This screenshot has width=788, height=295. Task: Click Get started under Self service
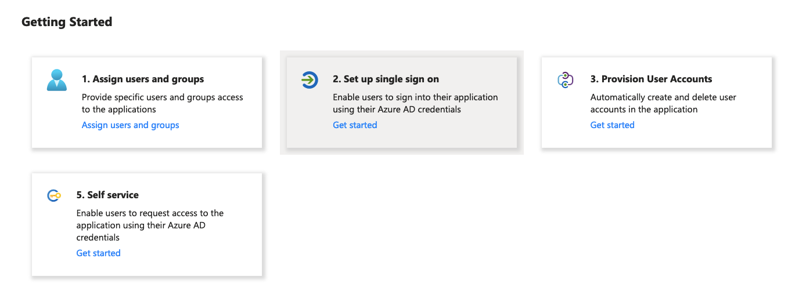coord(98,253)
